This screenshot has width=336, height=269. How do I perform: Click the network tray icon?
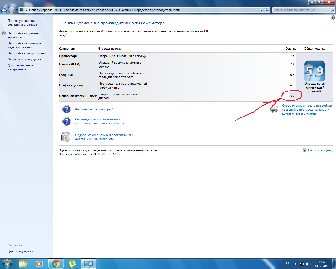[302, 264]
